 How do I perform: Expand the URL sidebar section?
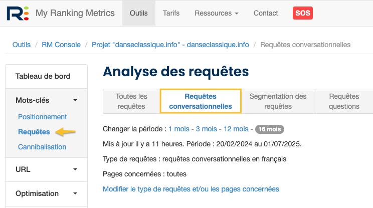coord(47,169)
